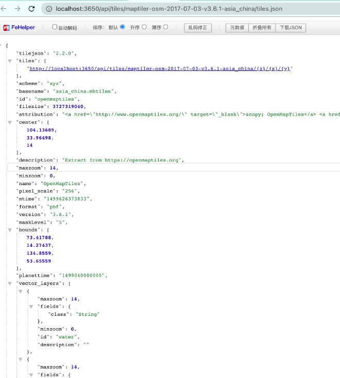Click the layer id value "water"
340x378 pixels.
[66, 337]
